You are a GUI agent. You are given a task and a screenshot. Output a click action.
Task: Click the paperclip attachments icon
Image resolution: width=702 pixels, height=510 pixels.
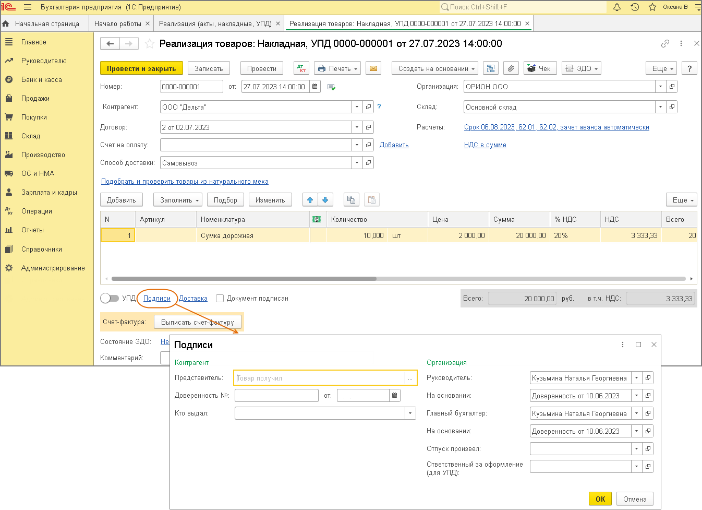511,68
